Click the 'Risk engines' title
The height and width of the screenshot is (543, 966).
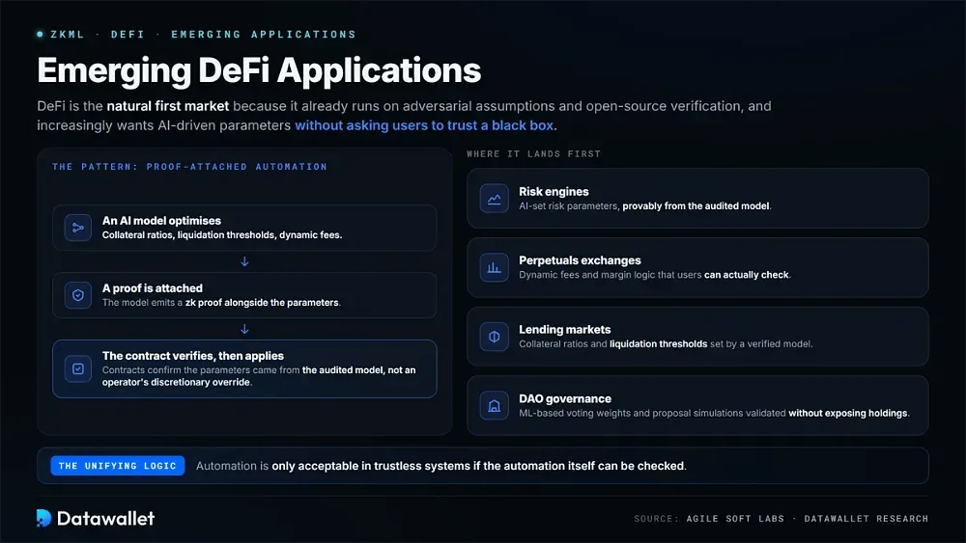click(x=554, y=192)
